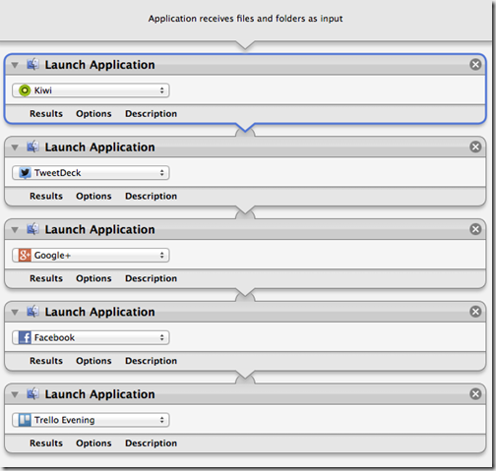Click the Kiwi app icon in popup
Image resolution: width=496 pixels, height=471 pixels.
[25, 90]
